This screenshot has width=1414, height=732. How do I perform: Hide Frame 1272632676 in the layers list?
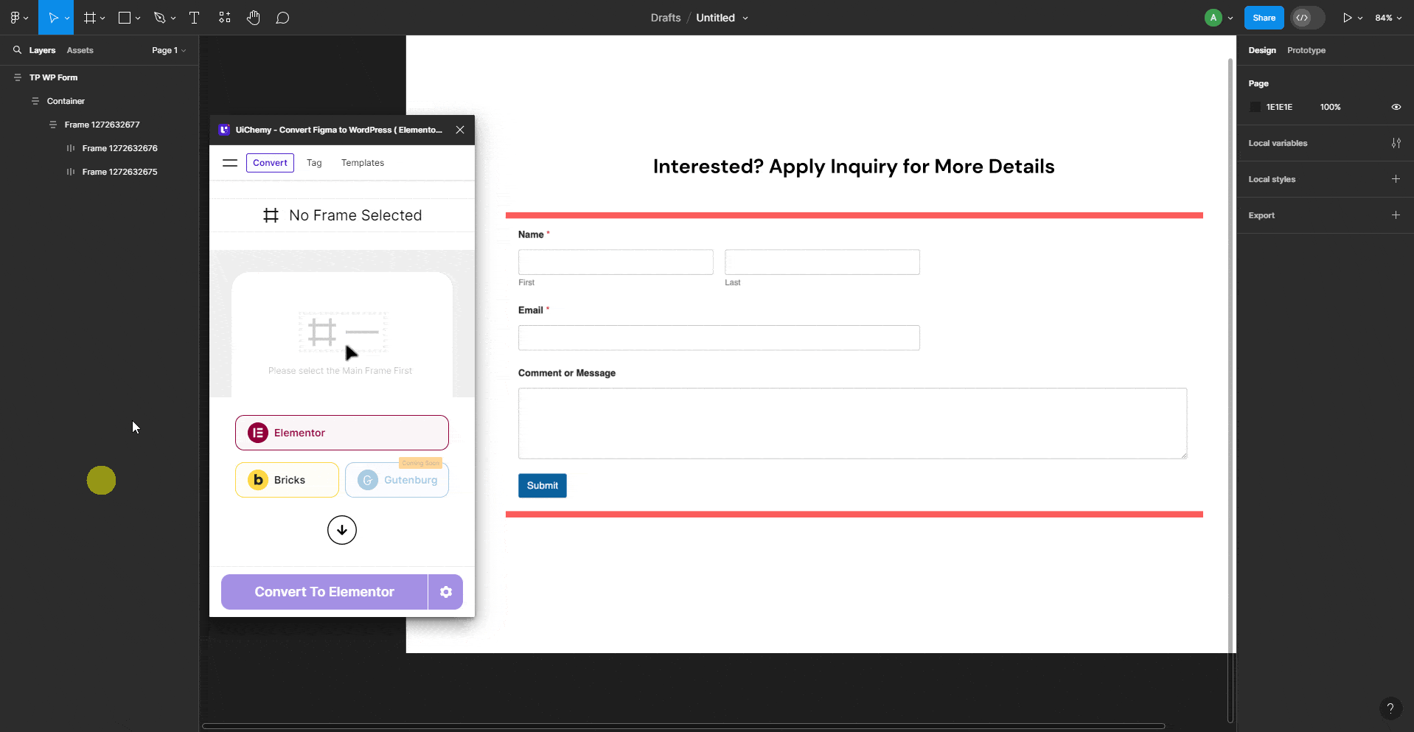184,148
